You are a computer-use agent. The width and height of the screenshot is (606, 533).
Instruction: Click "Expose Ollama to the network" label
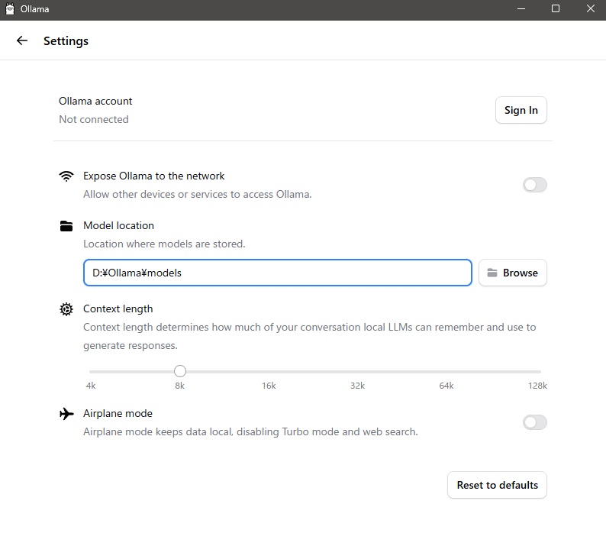pyautogui.click(x=154, y=176)
